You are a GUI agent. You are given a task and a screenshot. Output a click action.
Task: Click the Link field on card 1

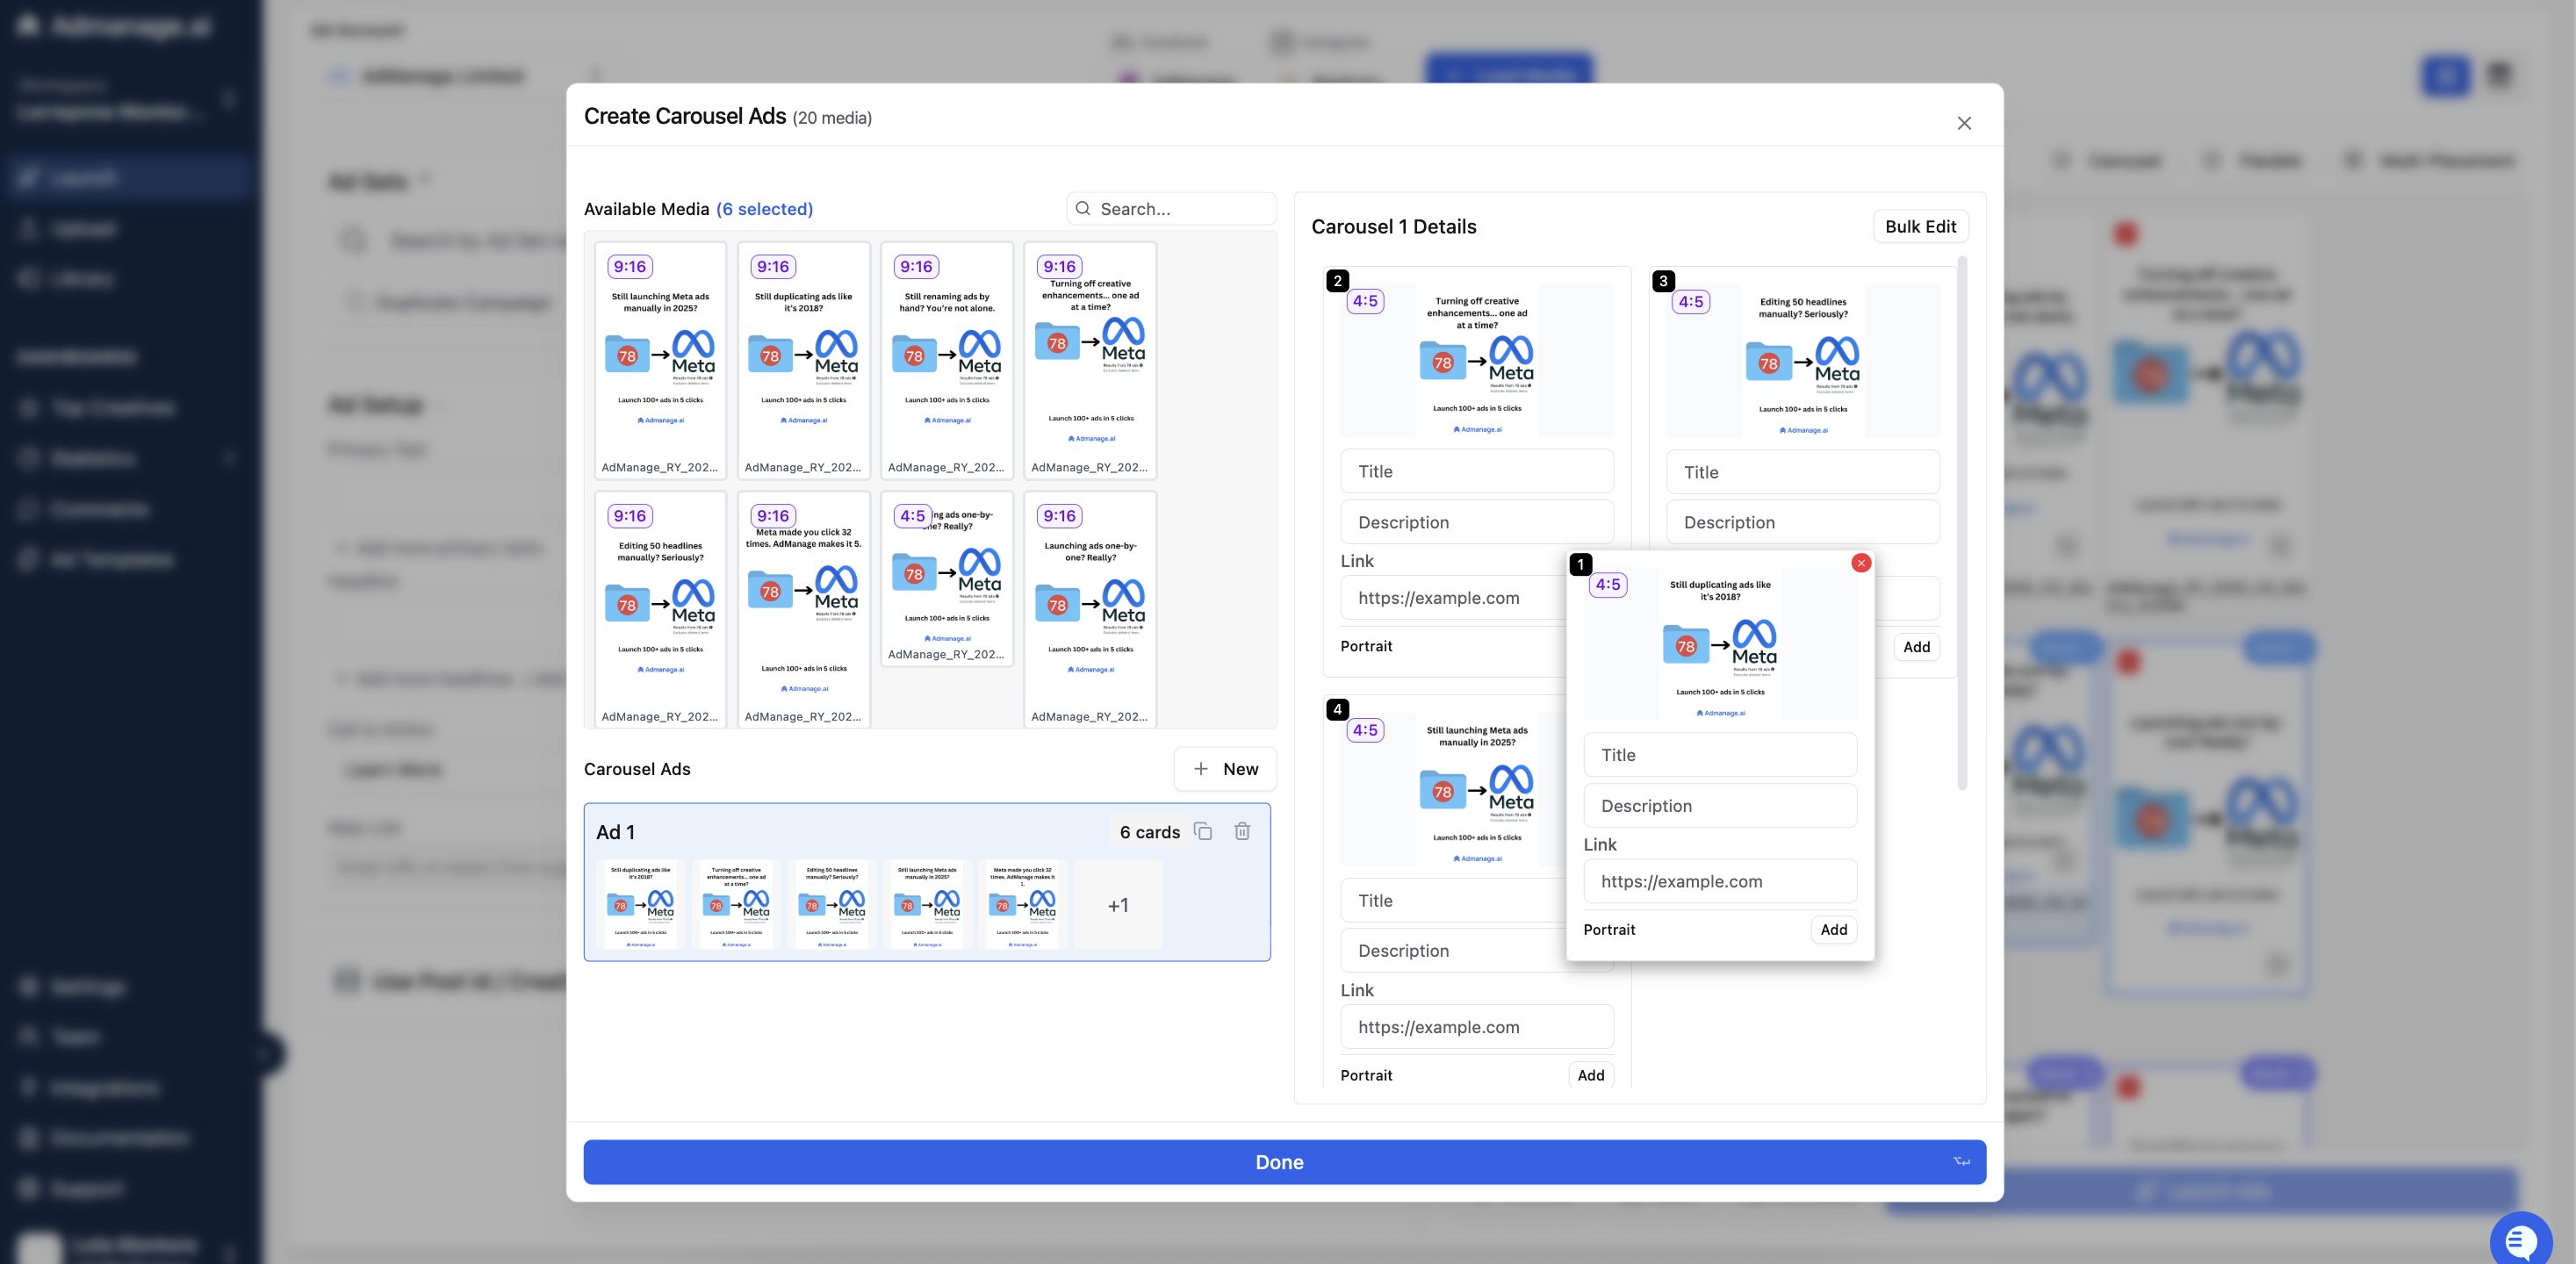coord(1719,881)
